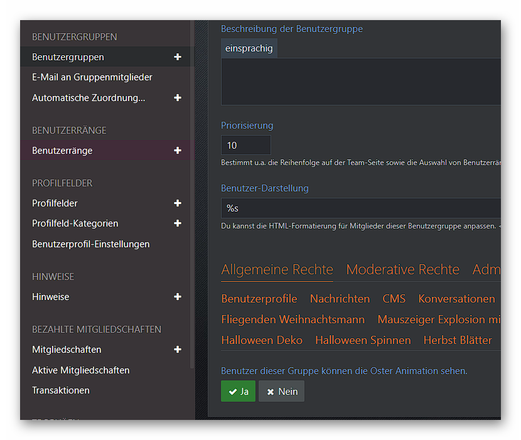Open the Benutzerprofile sub-tab
The width and height of the screenshot is (521, 440).
(259, 299)
